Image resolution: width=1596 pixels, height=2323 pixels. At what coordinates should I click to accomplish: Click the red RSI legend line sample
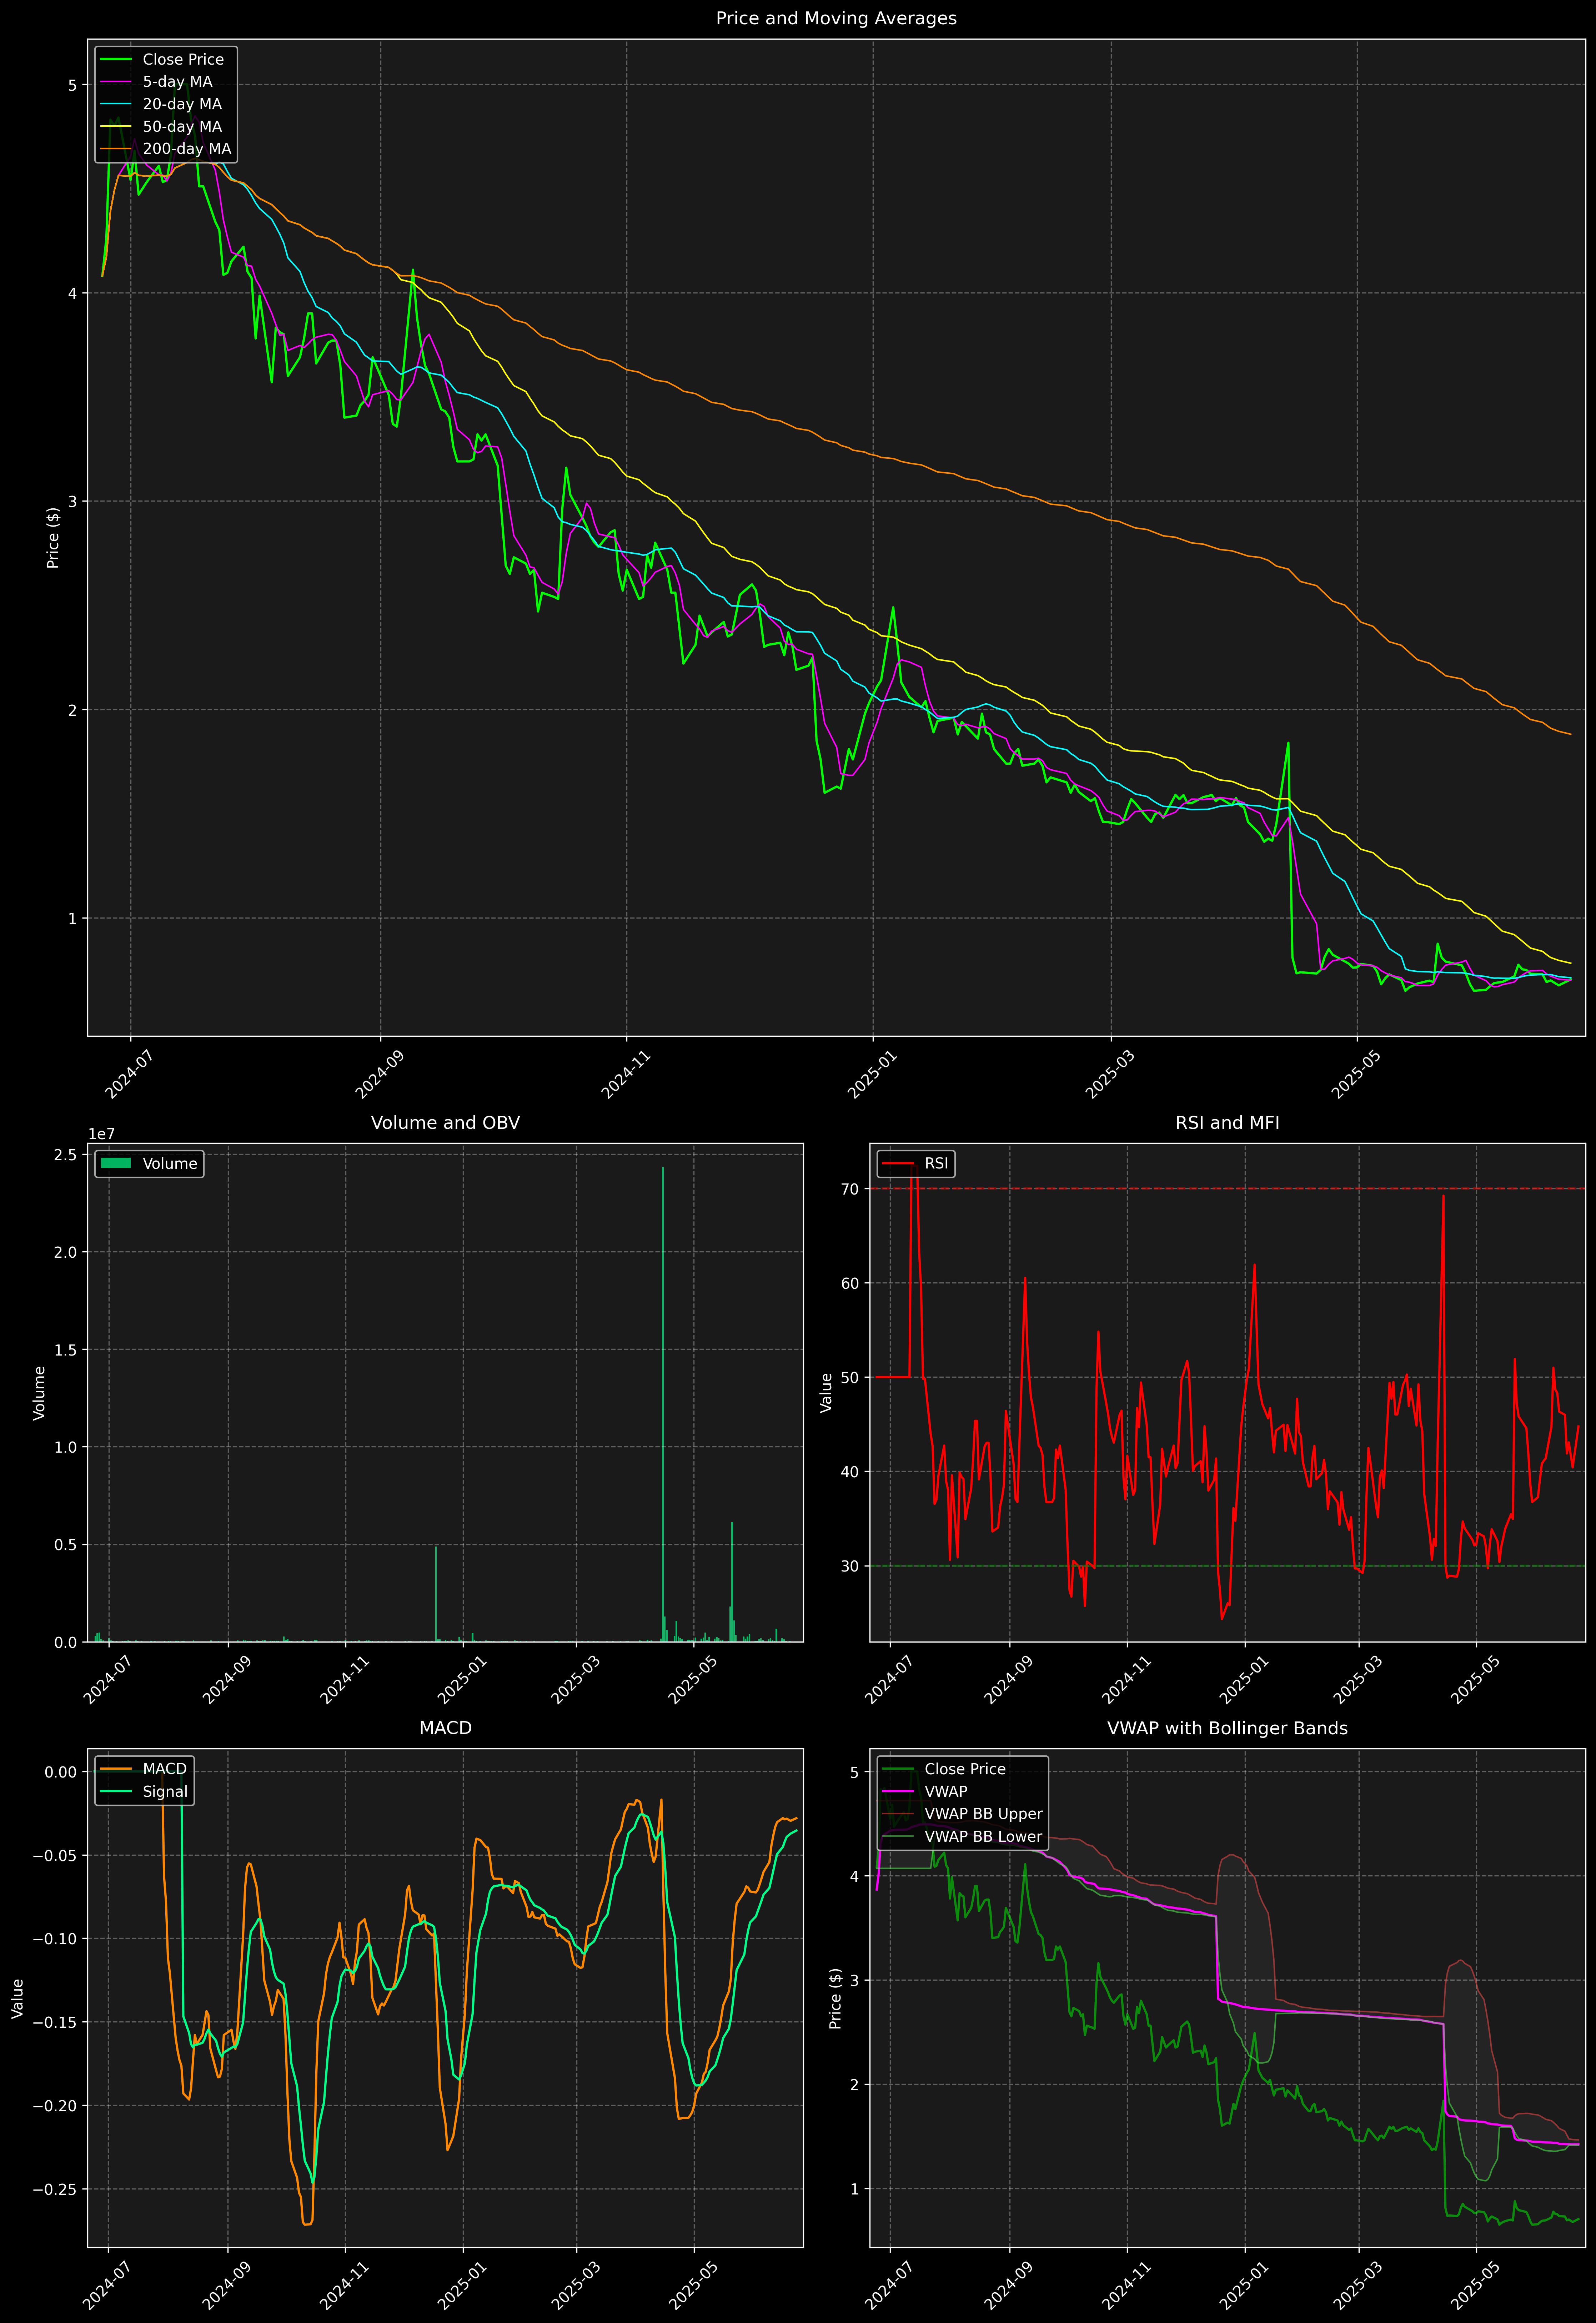(898, 1163)
